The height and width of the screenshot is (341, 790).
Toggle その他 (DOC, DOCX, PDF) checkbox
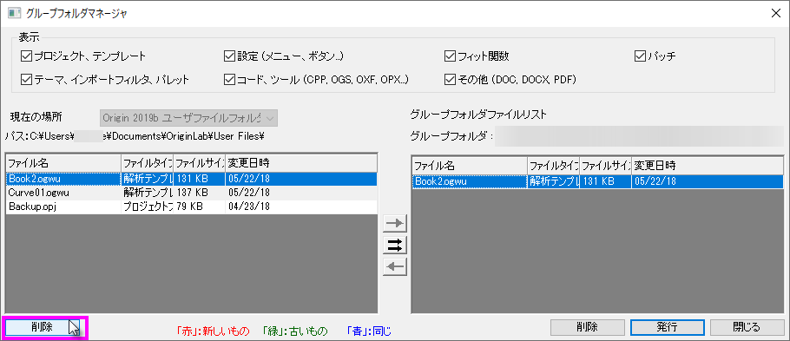pos(451,79)
